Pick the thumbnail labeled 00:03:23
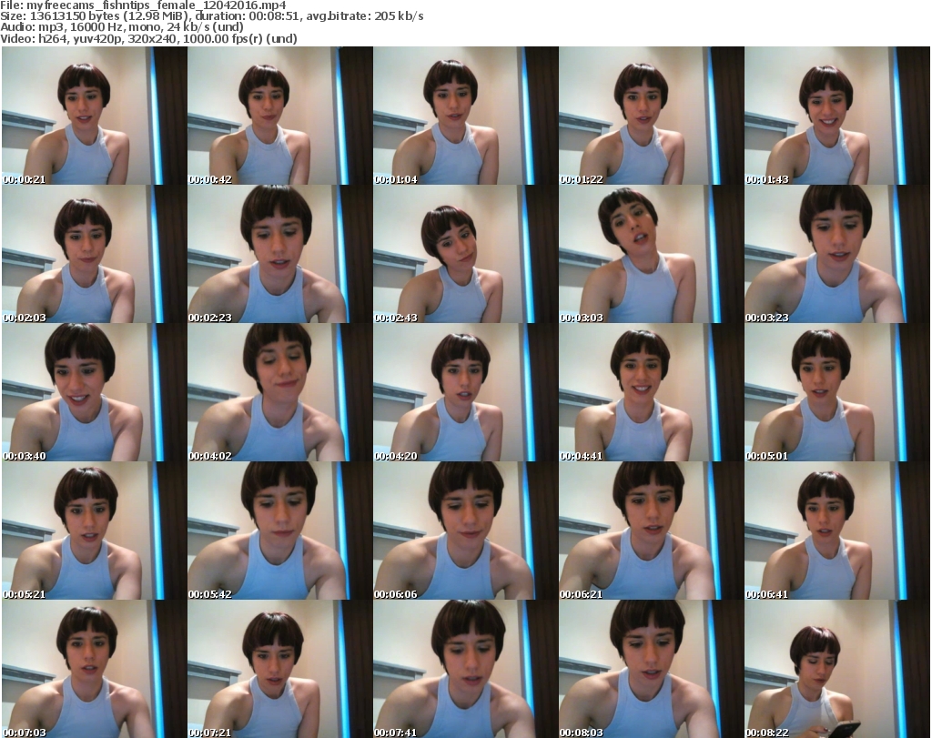932x738 pixels. click(x=836, y=255)
